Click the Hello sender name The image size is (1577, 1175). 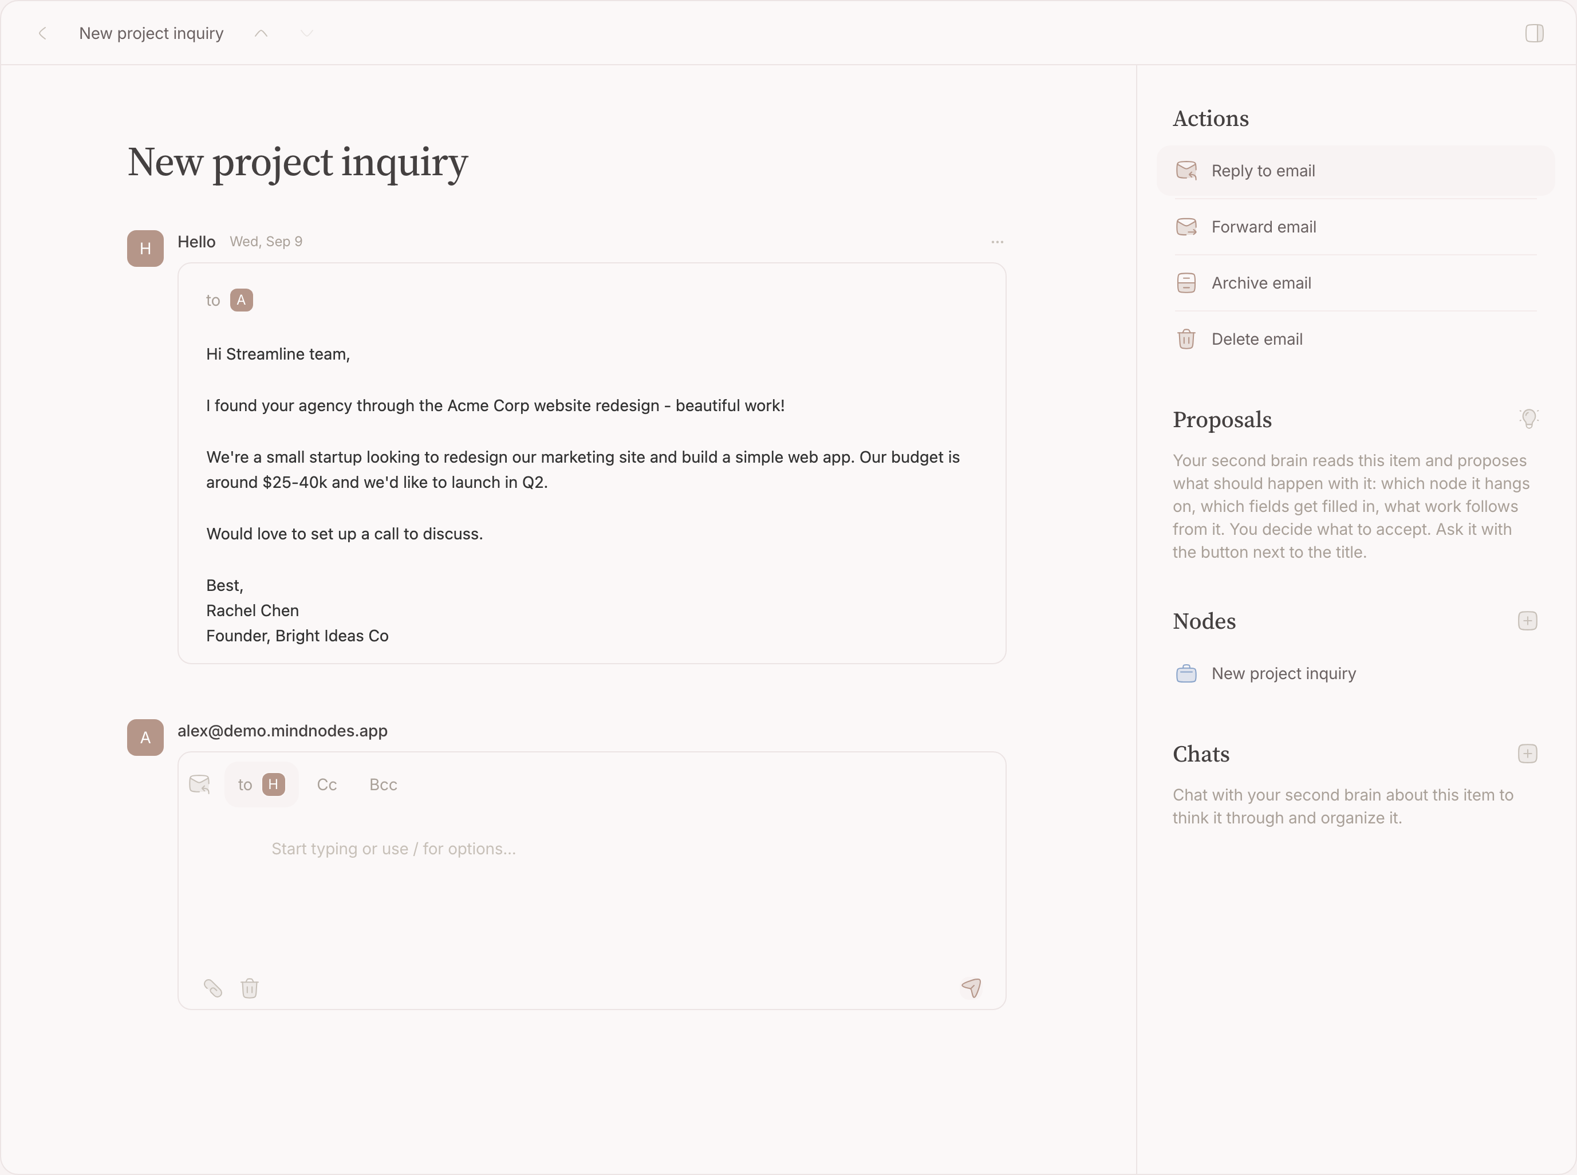(x=196, y=242)
